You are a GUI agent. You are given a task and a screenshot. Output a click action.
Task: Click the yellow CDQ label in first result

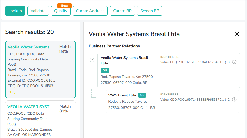[11, 92]
